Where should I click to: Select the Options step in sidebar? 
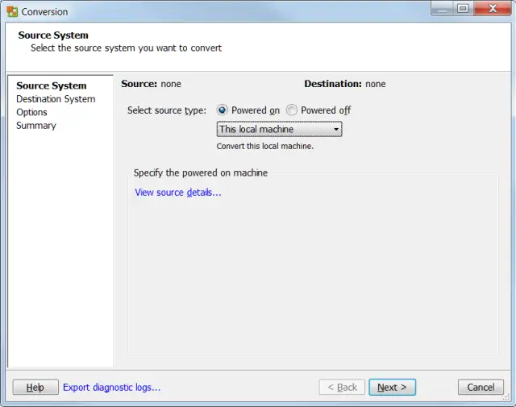pos(32,112)
